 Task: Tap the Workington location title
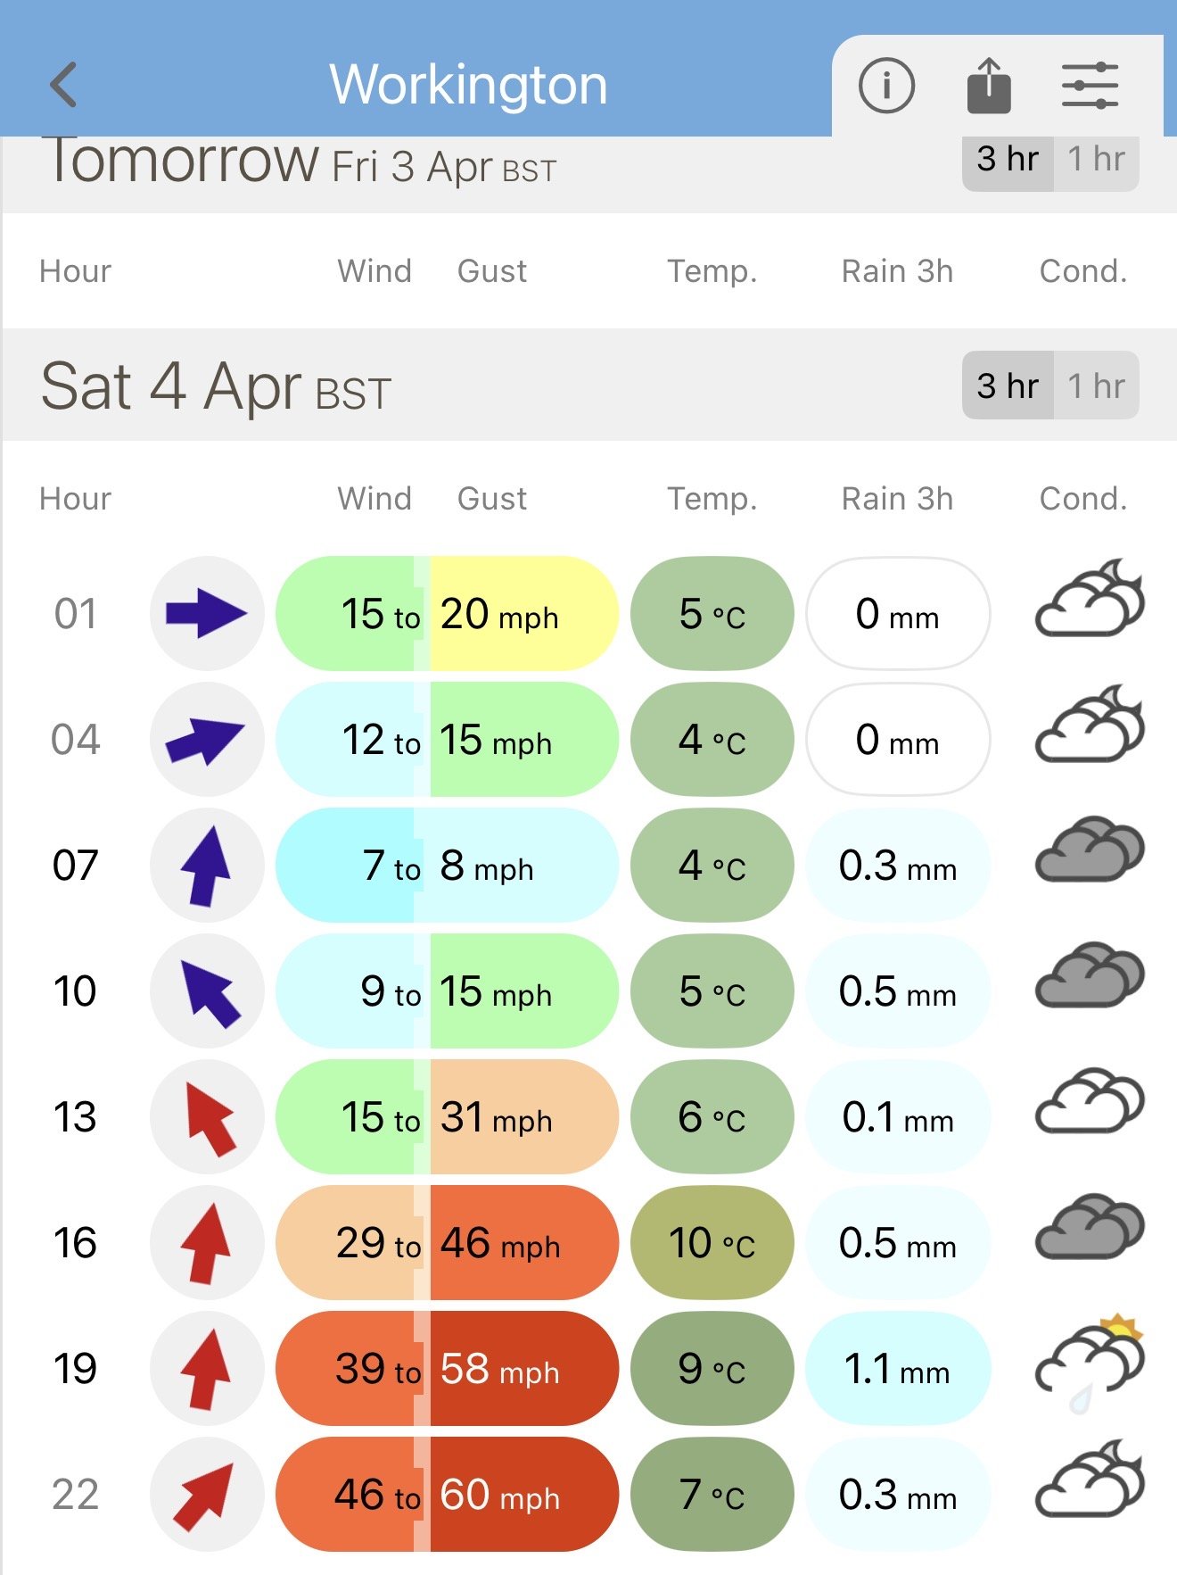(468, 85)
